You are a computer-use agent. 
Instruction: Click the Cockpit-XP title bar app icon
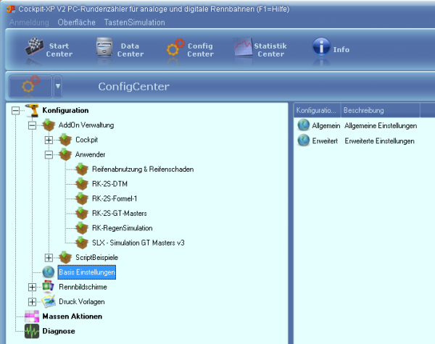pos(11,9)
